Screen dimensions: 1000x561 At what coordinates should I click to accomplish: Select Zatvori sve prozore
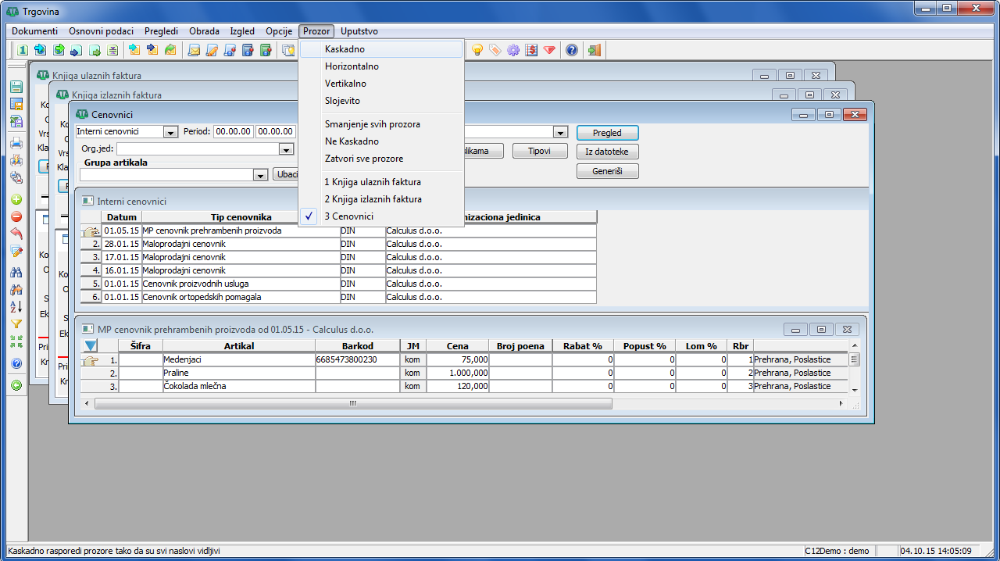point(381,159)
